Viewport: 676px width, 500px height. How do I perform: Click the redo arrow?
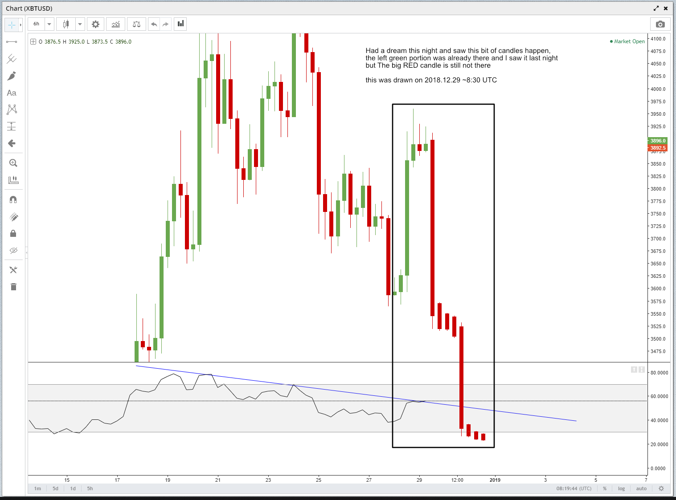point(165,24)
